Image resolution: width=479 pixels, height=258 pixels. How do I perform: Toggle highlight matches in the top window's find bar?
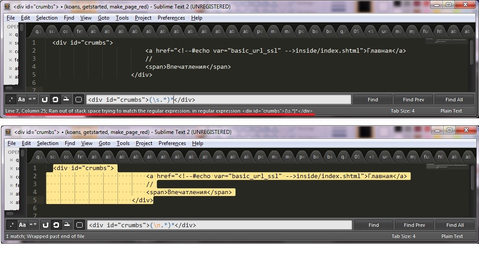point(79,100)
